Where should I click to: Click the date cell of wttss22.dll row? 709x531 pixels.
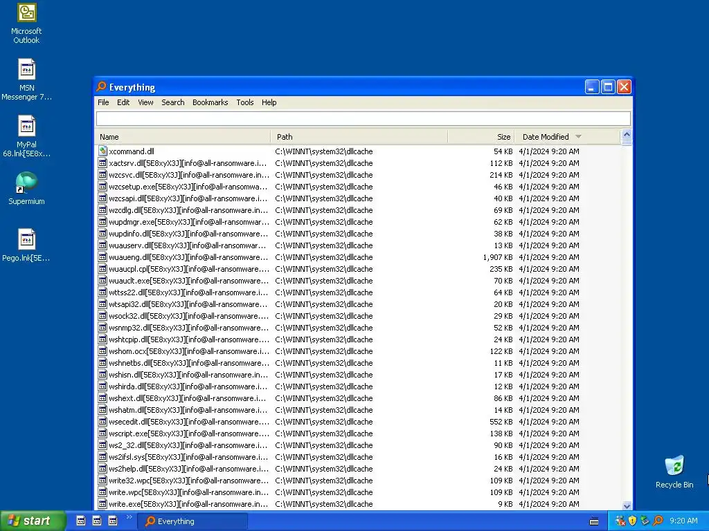tap(549, 292)
